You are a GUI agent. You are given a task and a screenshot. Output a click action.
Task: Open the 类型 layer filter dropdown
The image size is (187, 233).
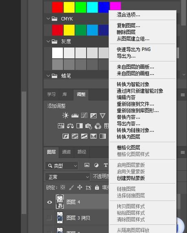click(62, 165)
